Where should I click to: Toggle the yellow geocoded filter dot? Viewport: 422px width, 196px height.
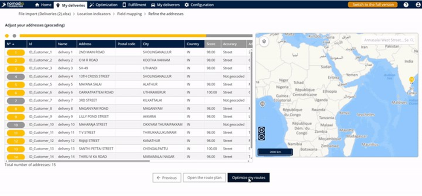click(x=7, y=36)
